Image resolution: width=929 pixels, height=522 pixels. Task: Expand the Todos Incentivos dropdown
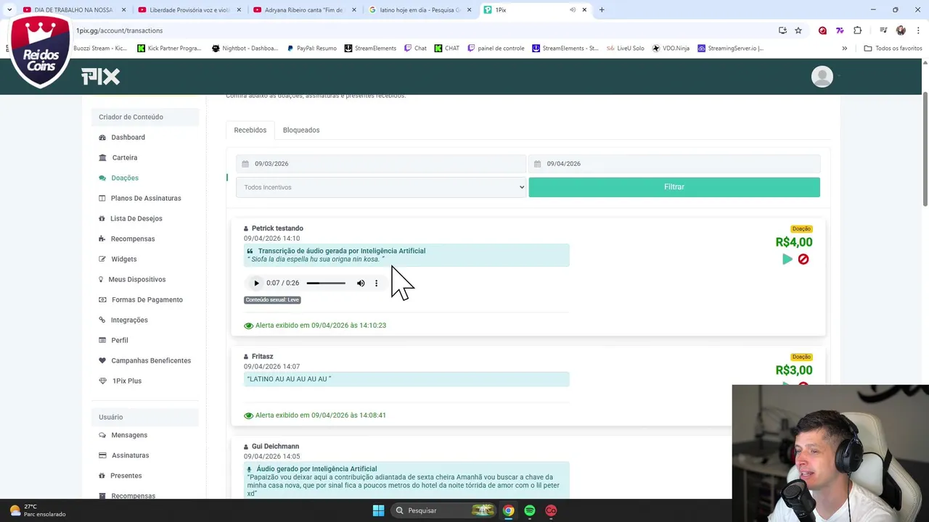pyautogui.click(x=381, y=187)
